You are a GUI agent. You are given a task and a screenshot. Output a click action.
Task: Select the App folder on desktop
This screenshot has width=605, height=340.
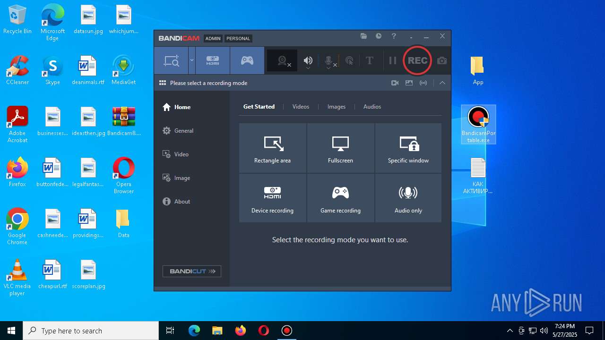[478, 70]
